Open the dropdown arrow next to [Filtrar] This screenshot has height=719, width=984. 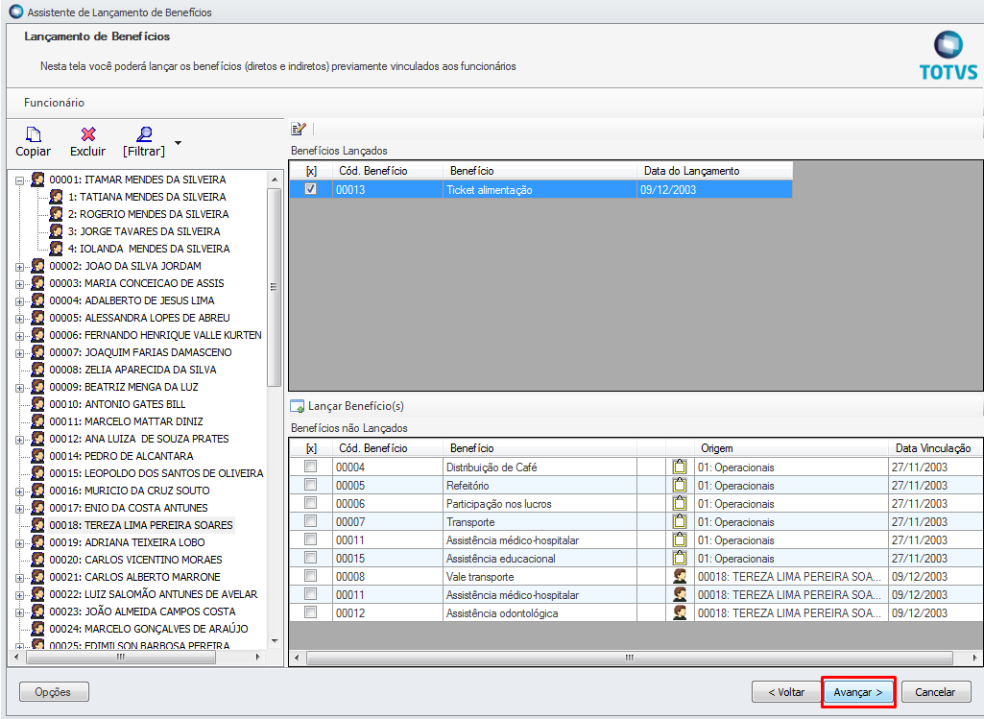click(x=179, y=143)
